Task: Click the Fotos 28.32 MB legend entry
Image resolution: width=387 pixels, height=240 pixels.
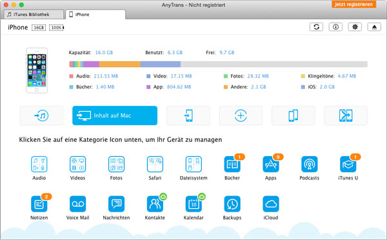Action: (246, 76)
